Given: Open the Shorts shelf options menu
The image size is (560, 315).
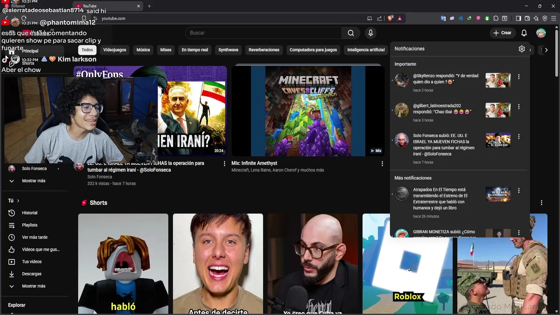Looking at the screenshot, I should click(x=542, y=203).
